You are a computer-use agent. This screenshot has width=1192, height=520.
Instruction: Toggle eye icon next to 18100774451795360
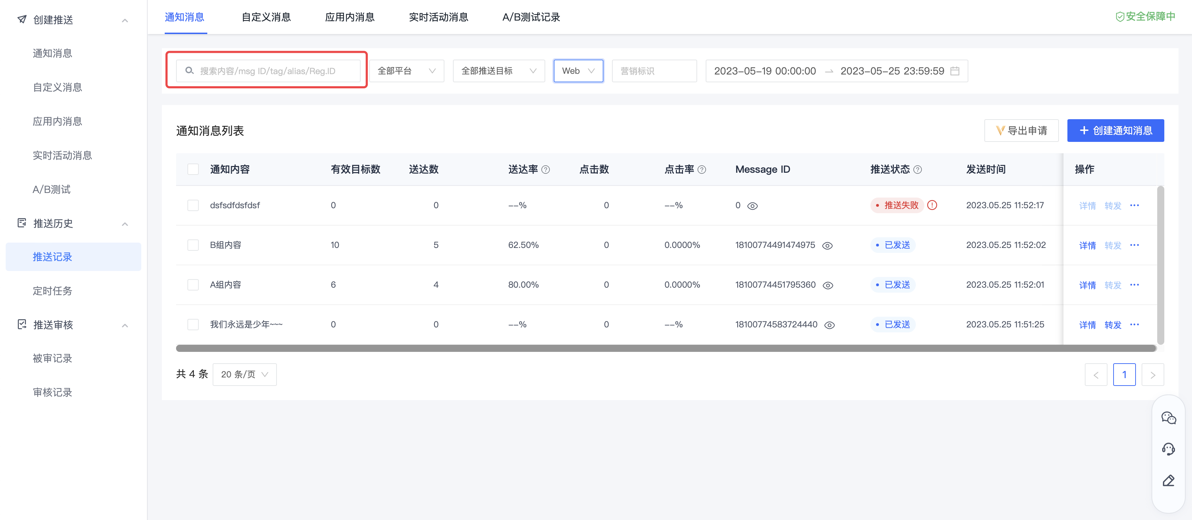click(x=828, y=286)
